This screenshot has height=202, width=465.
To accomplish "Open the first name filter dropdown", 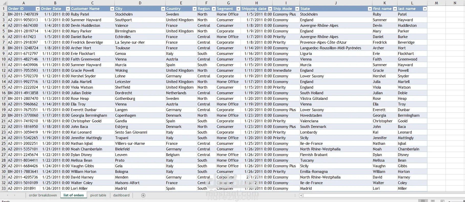I will coord(395,9).
